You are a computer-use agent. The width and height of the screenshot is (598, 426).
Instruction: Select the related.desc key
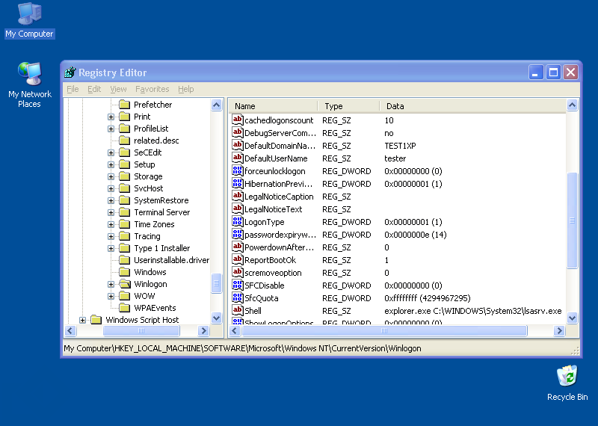point(156,141)
